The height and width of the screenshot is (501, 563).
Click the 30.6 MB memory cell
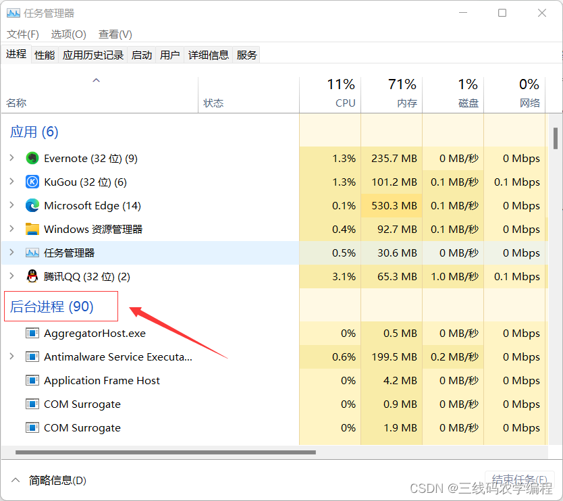pyautogui.click(x=392, y=253)
